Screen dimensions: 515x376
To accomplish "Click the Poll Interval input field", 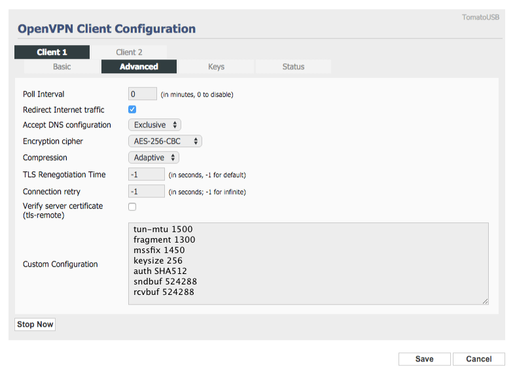I will pos(143,94).
